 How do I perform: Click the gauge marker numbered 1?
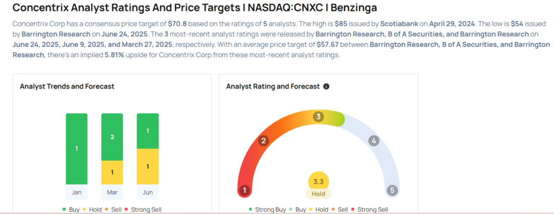244,191
